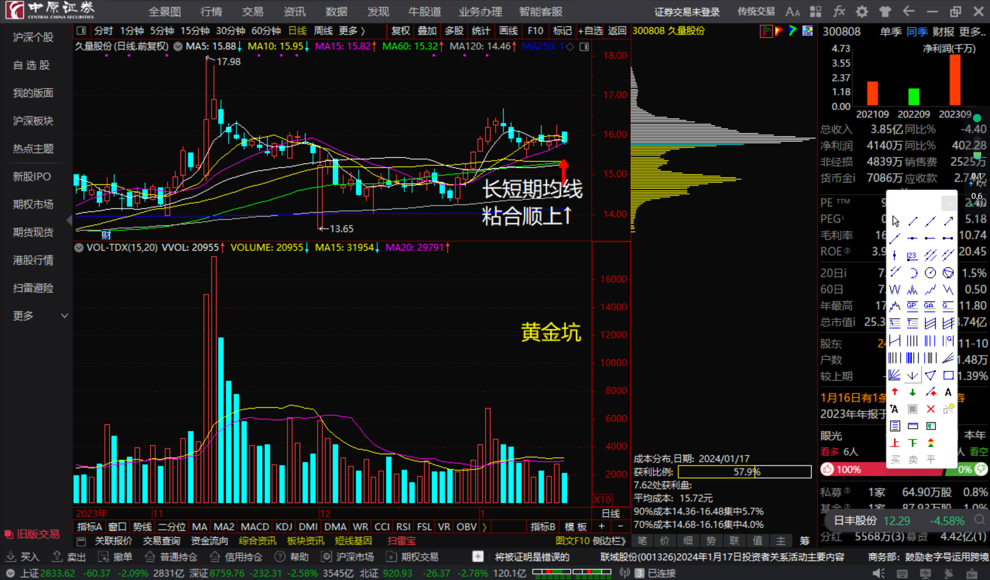
Task: Select the arrow pointer in drawing palette
Action: [x=895, y=221]
